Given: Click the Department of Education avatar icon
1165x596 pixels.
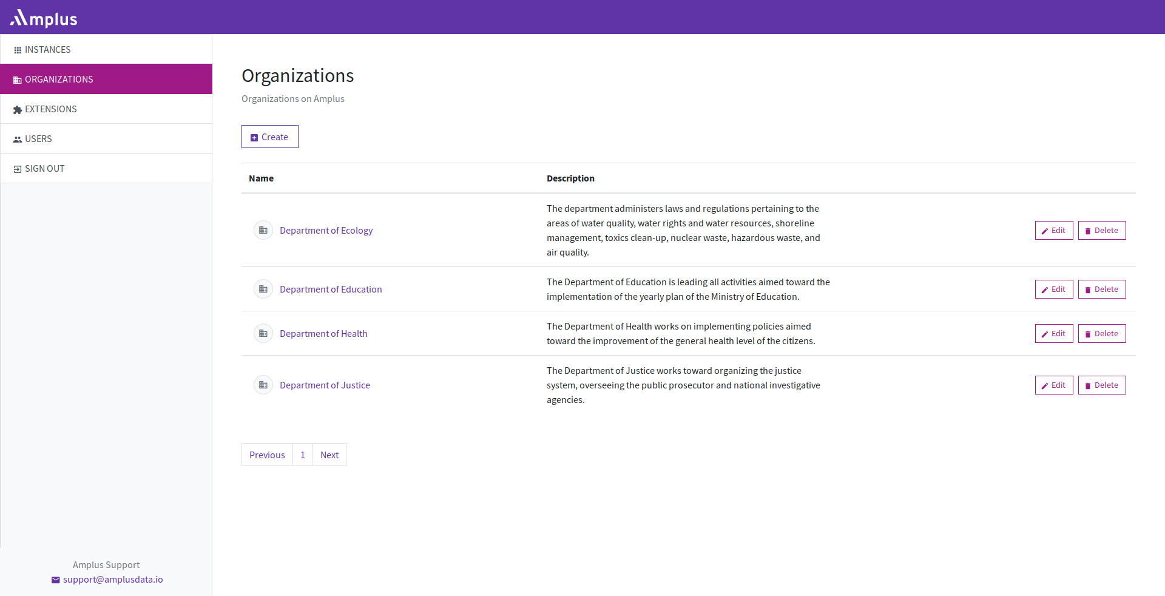Looking at the screenshot, I should tap(263, 289).
